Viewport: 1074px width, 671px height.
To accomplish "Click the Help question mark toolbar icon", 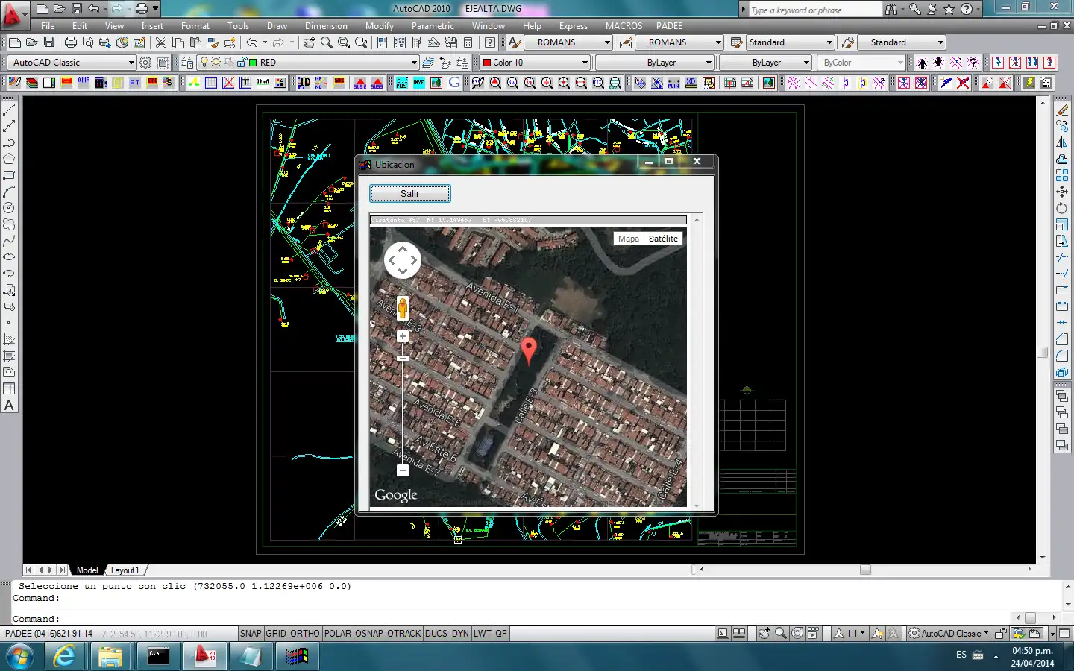I will [x=490, y=42].
